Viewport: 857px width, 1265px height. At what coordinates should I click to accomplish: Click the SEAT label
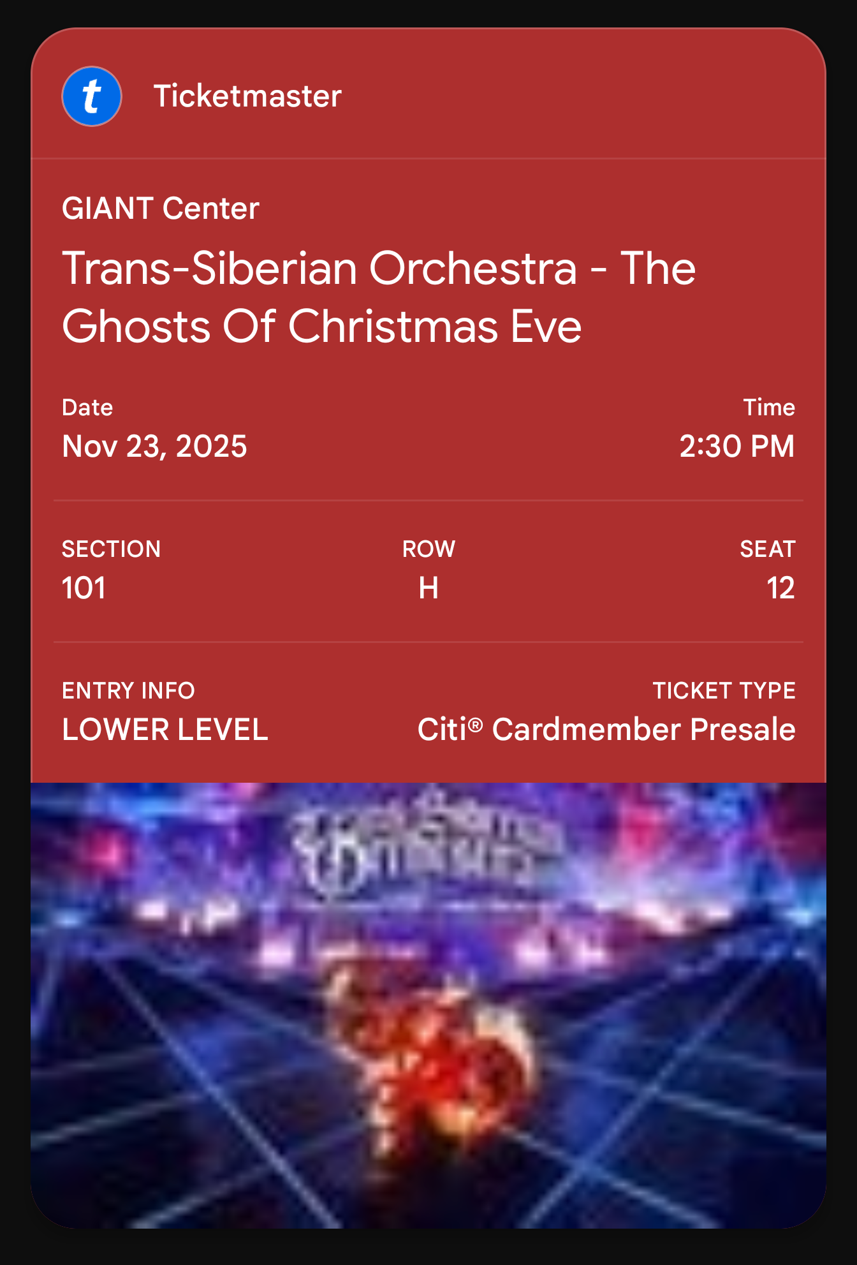(x=767, y=549)
